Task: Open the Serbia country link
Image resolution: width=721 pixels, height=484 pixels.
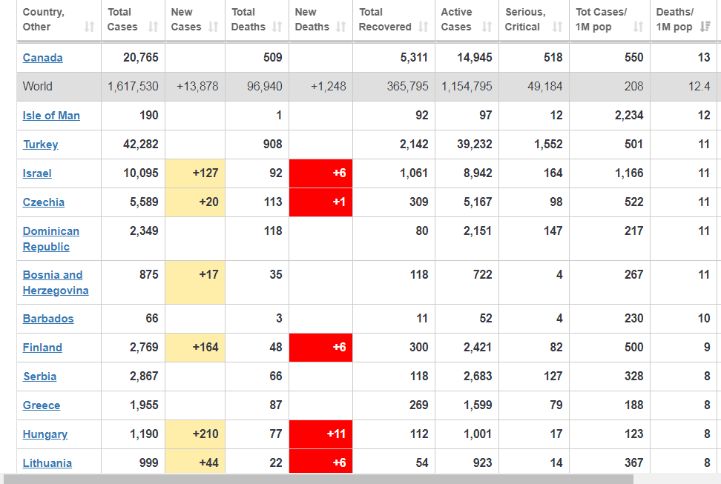Action: [x=40, y=377]
